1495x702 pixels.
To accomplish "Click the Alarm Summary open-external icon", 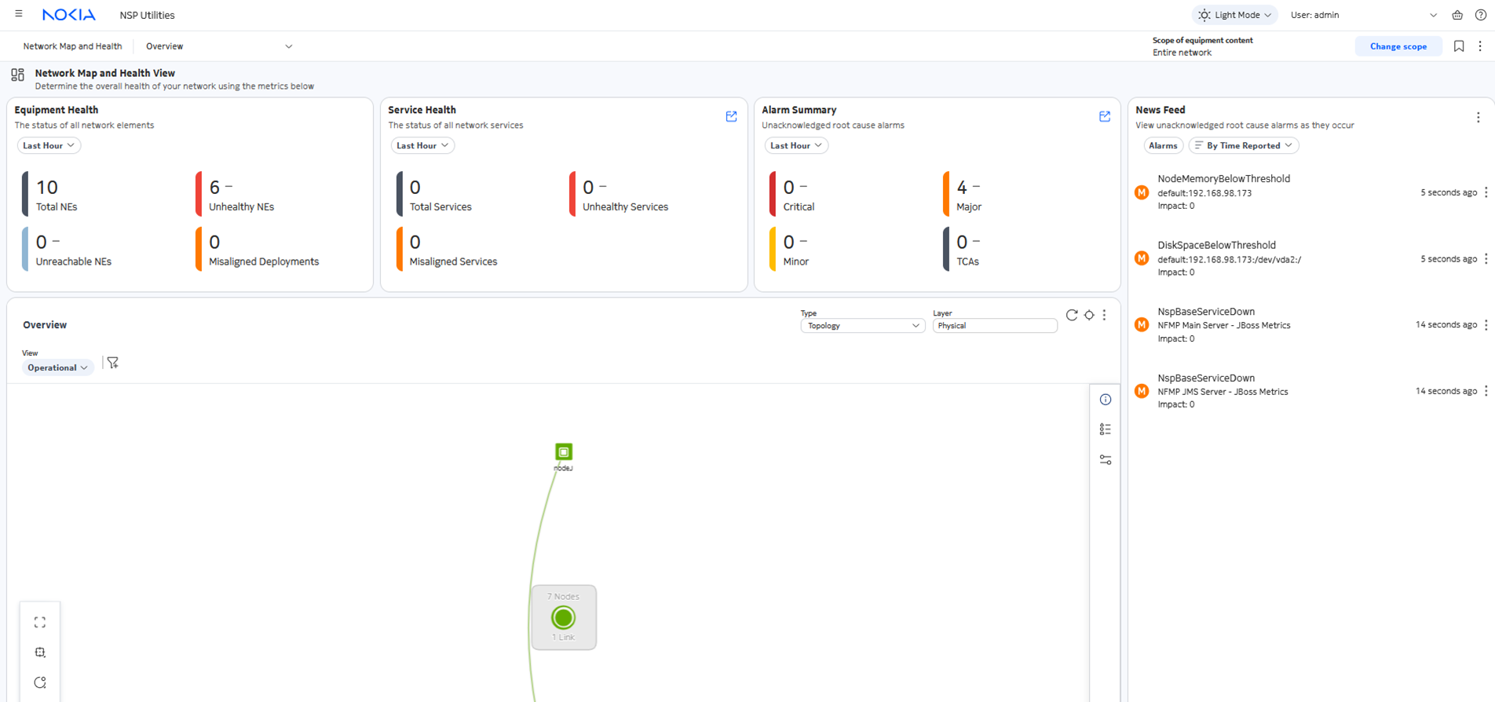I will coord(1105,117).
